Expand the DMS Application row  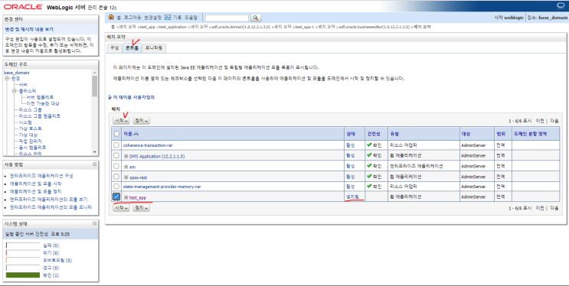(x=126, y=156)
